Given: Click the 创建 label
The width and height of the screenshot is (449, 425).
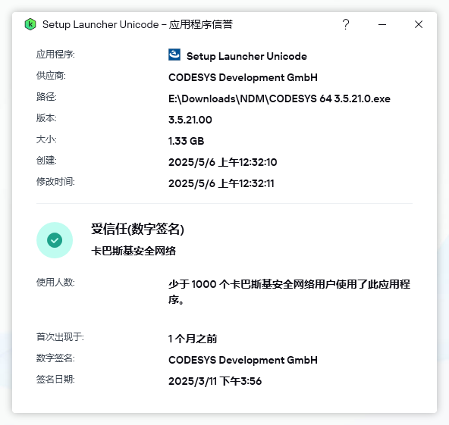Looking at the screenshot, I should click(46, 160).
